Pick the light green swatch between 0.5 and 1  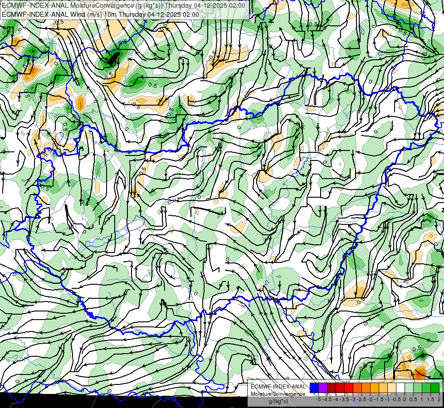418,388
